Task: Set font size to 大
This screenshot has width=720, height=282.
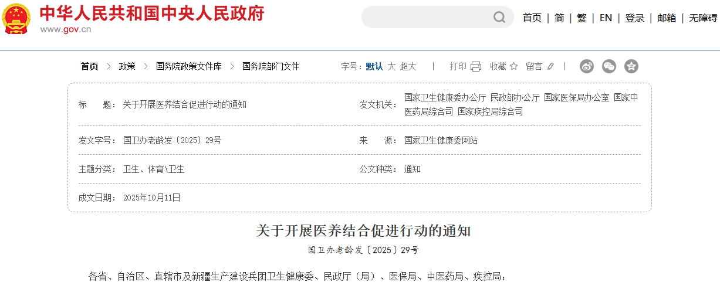Action: pos(391,66)
